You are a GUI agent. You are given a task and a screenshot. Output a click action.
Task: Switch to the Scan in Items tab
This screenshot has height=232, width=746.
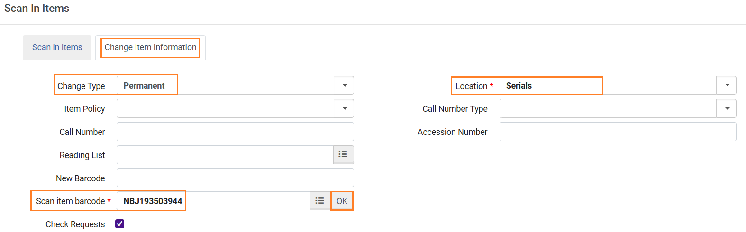point(57,47)
